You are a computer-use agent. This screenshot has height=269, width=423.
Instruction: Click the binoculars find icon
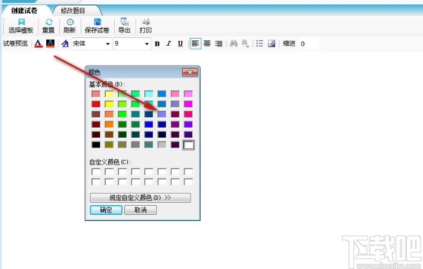point(234,43)
